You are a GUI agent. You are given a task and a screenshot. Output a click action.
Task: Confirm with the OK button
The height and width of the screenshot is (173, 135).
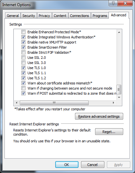(x=67, y=165)
